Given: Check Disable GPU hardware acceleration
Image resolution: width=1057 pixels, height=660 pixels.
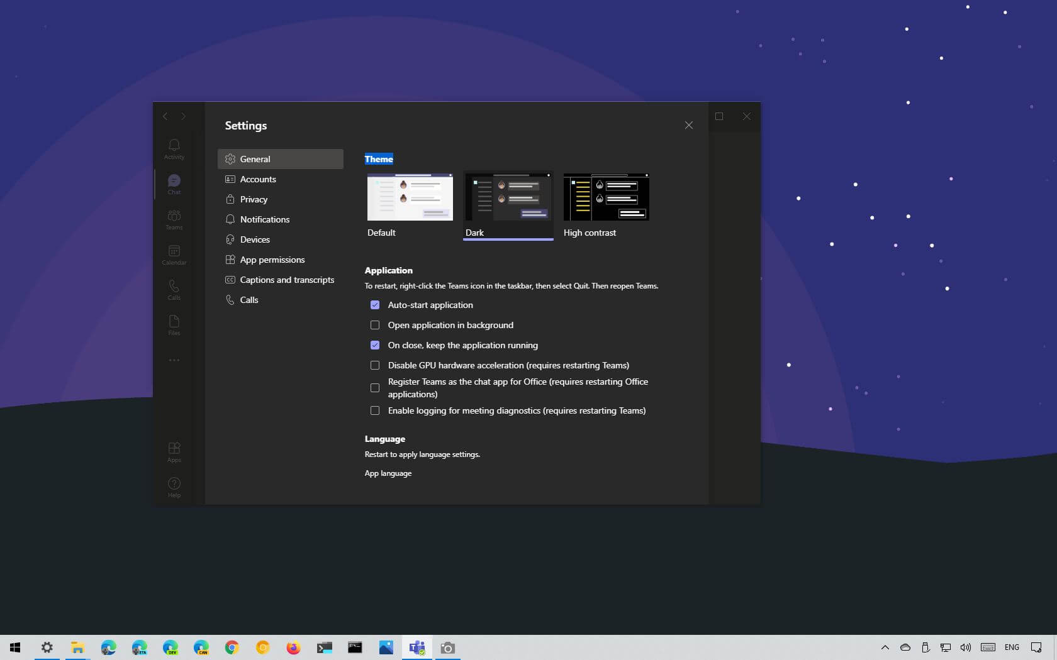Looking at the screenshot, I should point(375,365).
